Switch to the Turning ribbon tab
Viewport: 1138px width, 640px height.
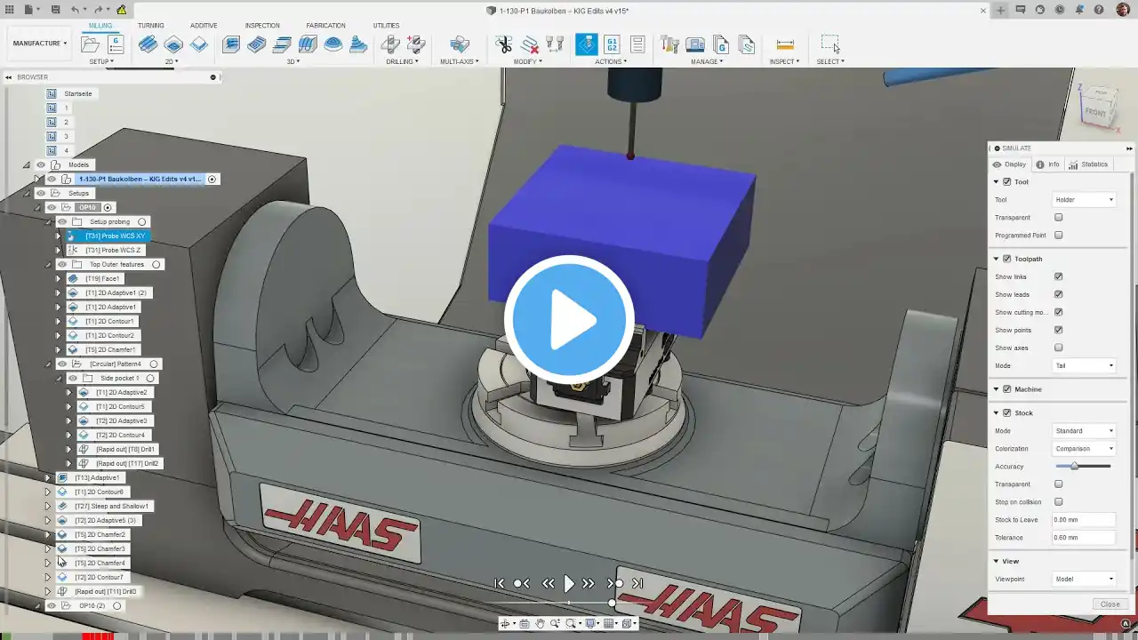point(150,26)
